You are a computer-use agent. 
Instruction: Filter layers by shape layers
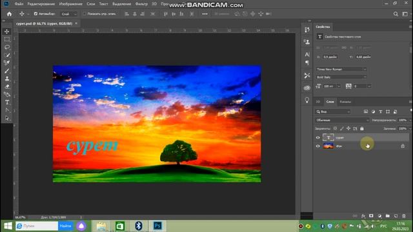coord(388,111)
